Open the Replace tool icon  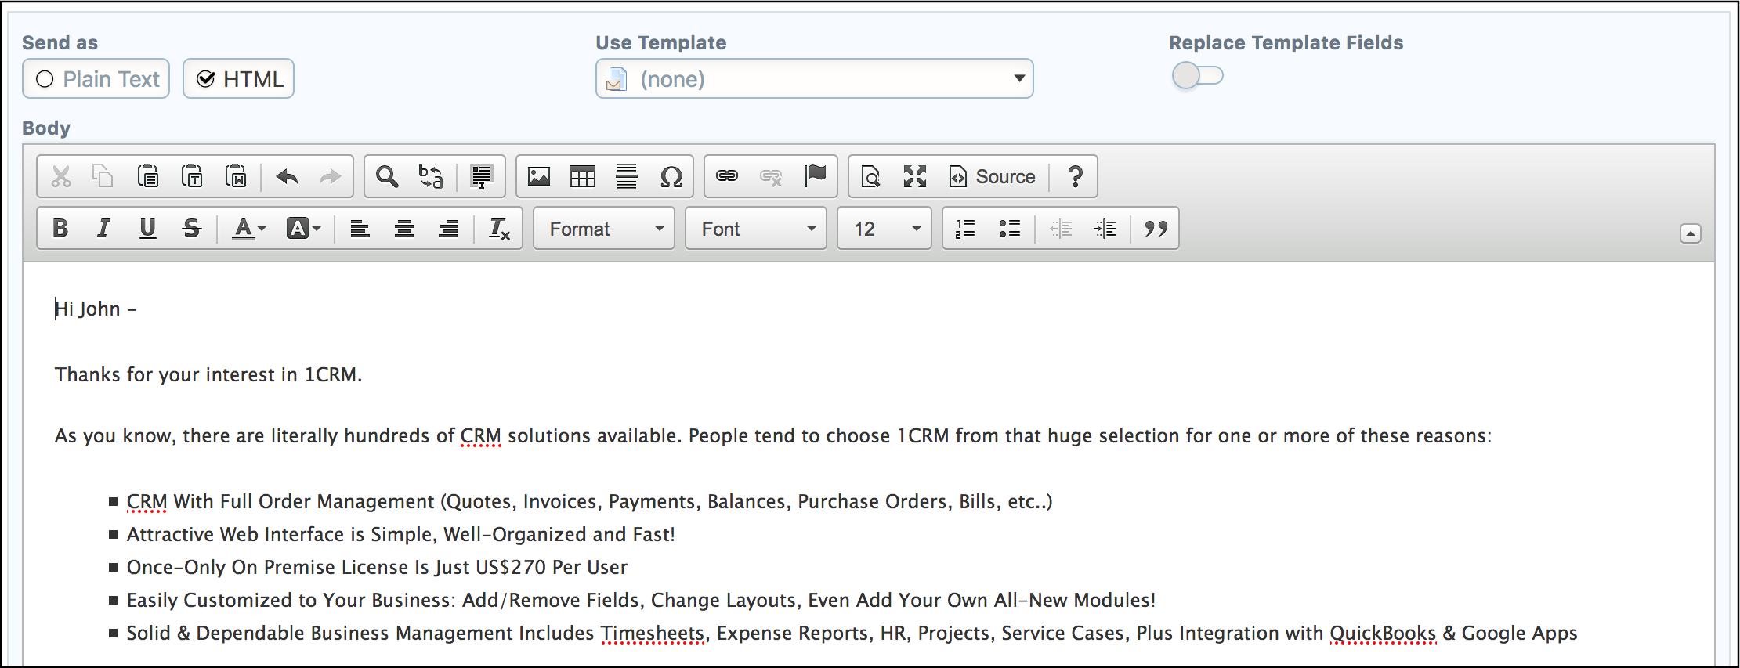[x=431, y=176]
